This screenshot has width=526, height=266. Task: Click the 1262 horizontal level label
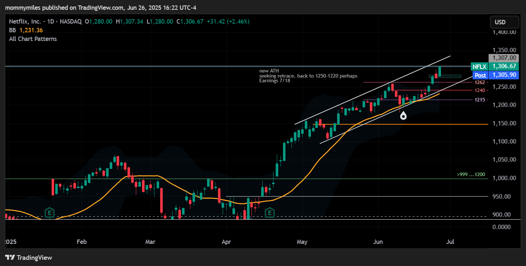[480, 82]
